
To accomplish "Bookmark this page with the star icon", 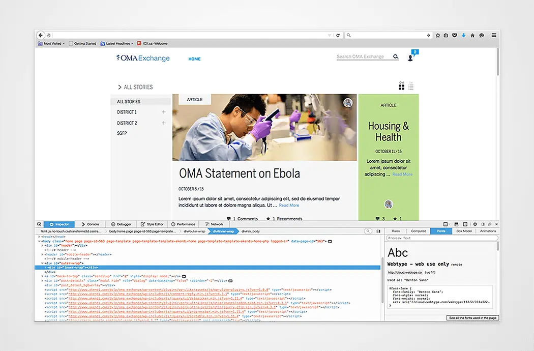I will pyautogui.click(x=438, y=35).
